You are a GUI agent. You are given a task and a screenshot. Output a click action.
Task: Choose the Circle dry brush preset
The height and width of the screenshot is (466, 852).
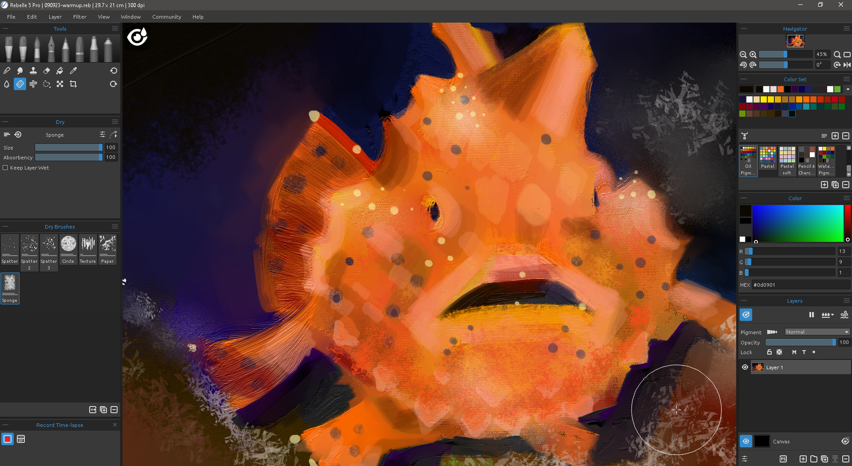click(x=68, y=250)
